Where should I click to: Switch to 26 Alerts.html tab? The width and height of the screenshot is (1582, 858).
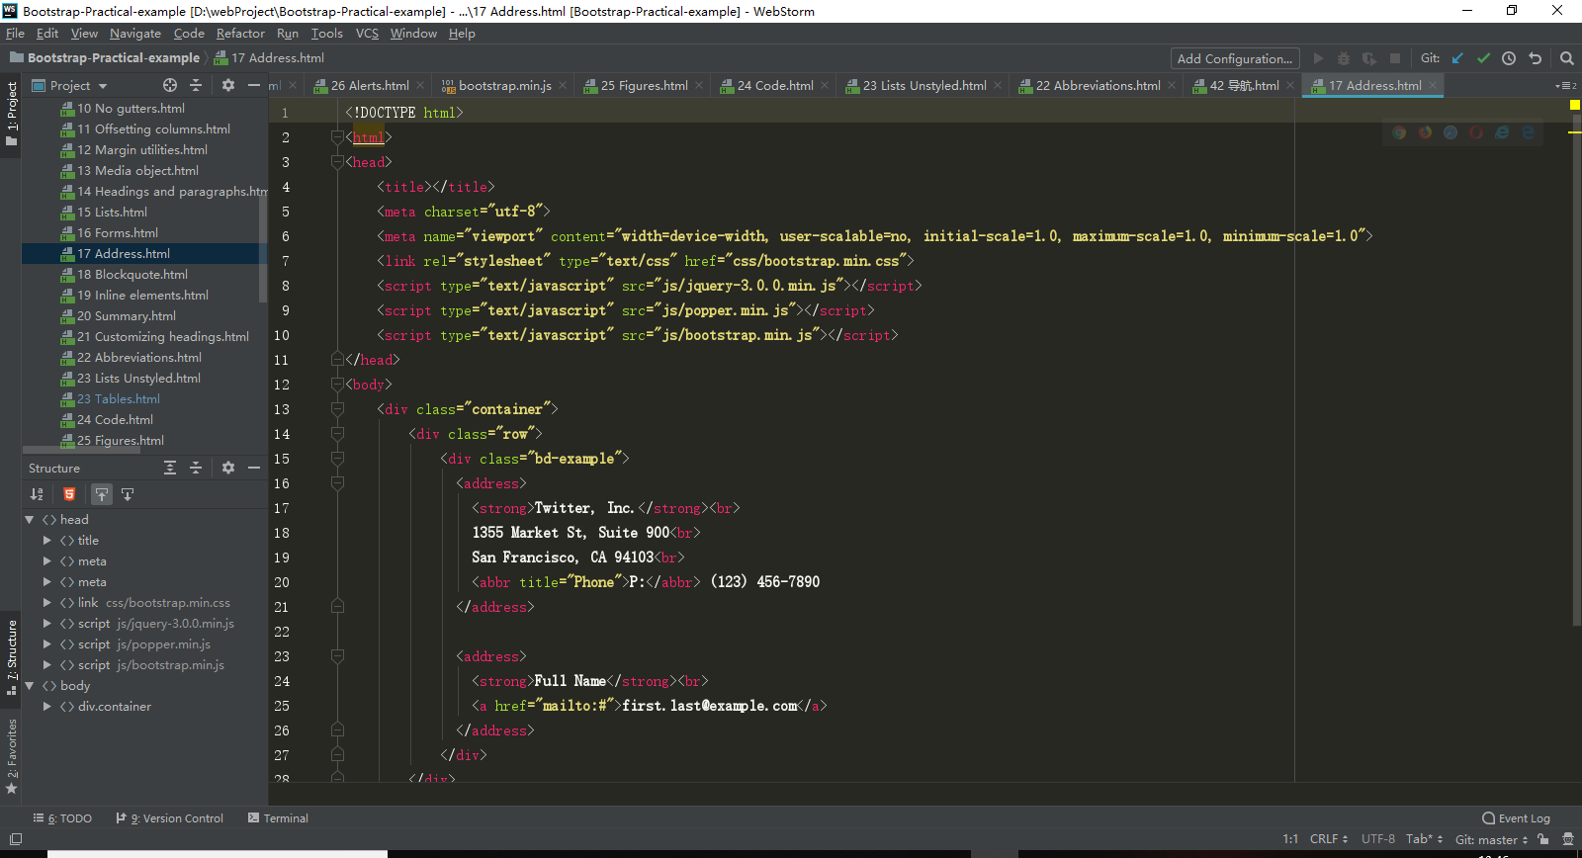click(370, 86)
